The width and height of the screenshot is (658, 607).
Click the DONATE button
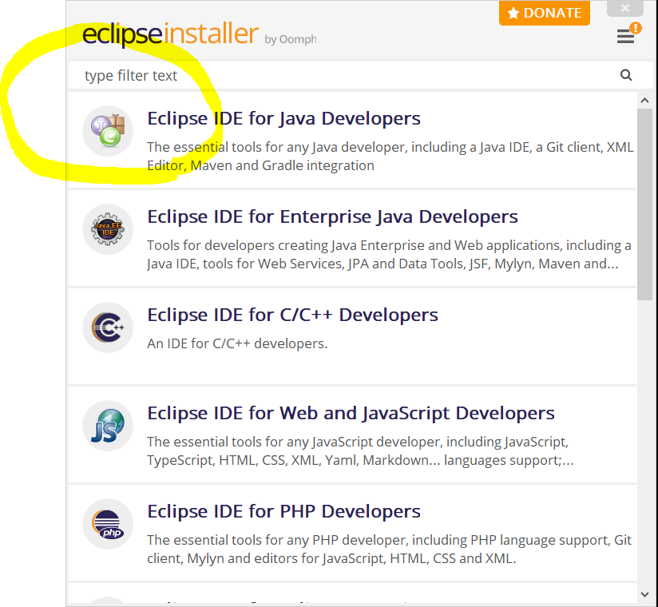tap(545, 13)
